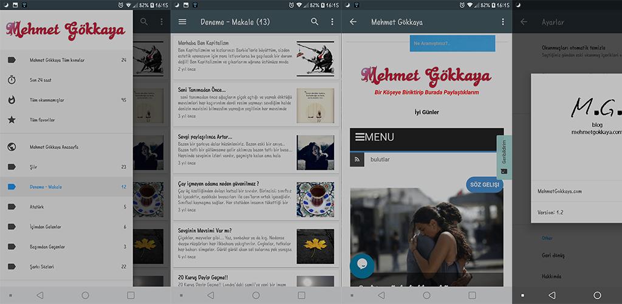Open article Seni Tanımadan Önce
This screenshot has height=304, width=622.
pyautogui.click(x=256, y=104)
